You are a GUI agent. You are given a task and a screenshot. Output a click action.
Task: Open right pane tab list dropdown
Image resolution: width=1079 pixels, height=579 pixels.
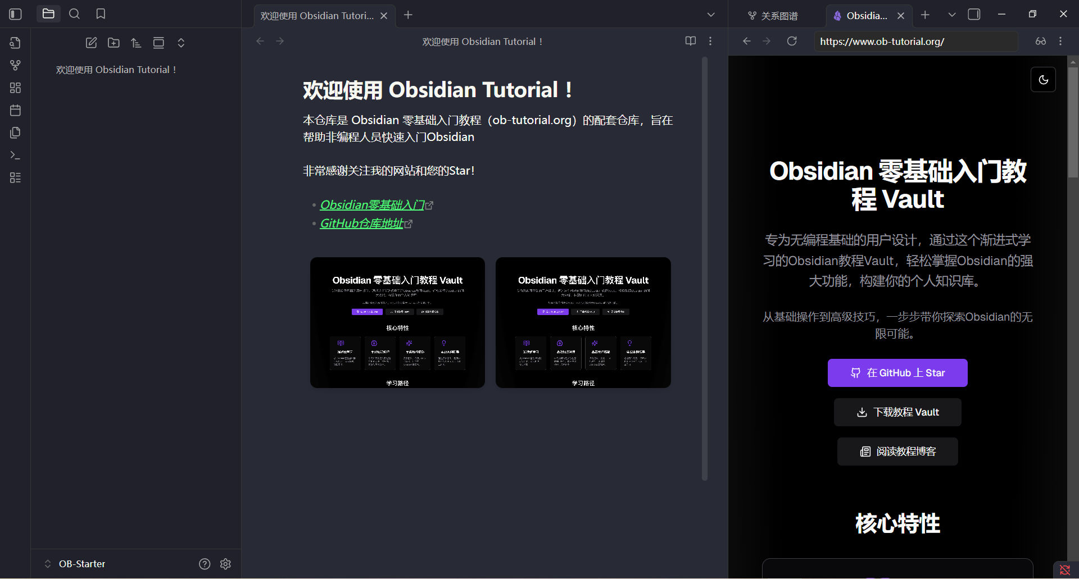click(951, 15)
